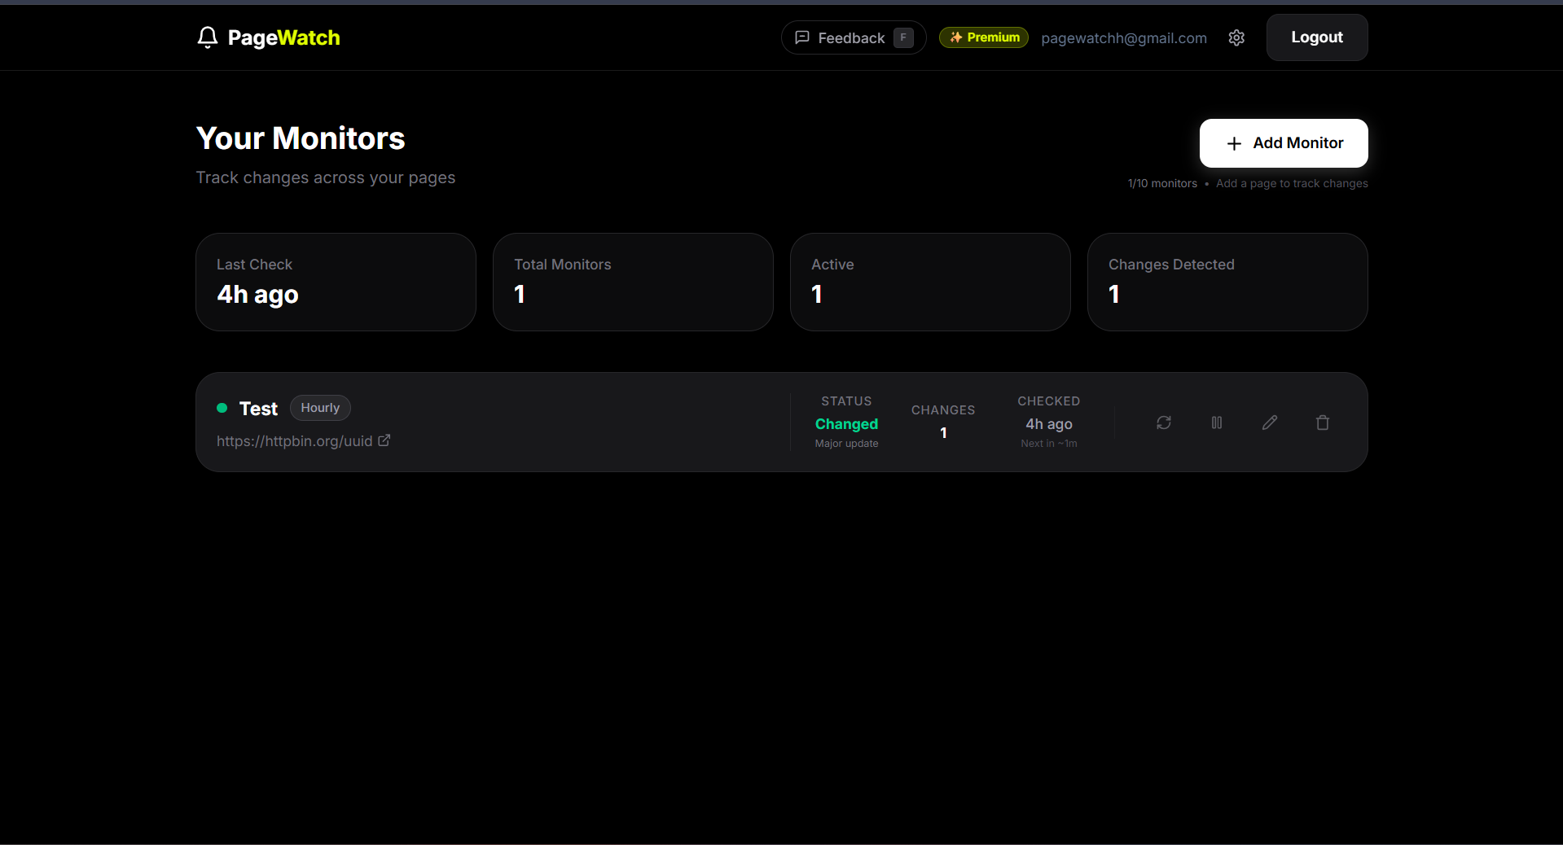Log out with the Logout button
This screenshot has width=1563, height=845.
(x=1316, y=37)
